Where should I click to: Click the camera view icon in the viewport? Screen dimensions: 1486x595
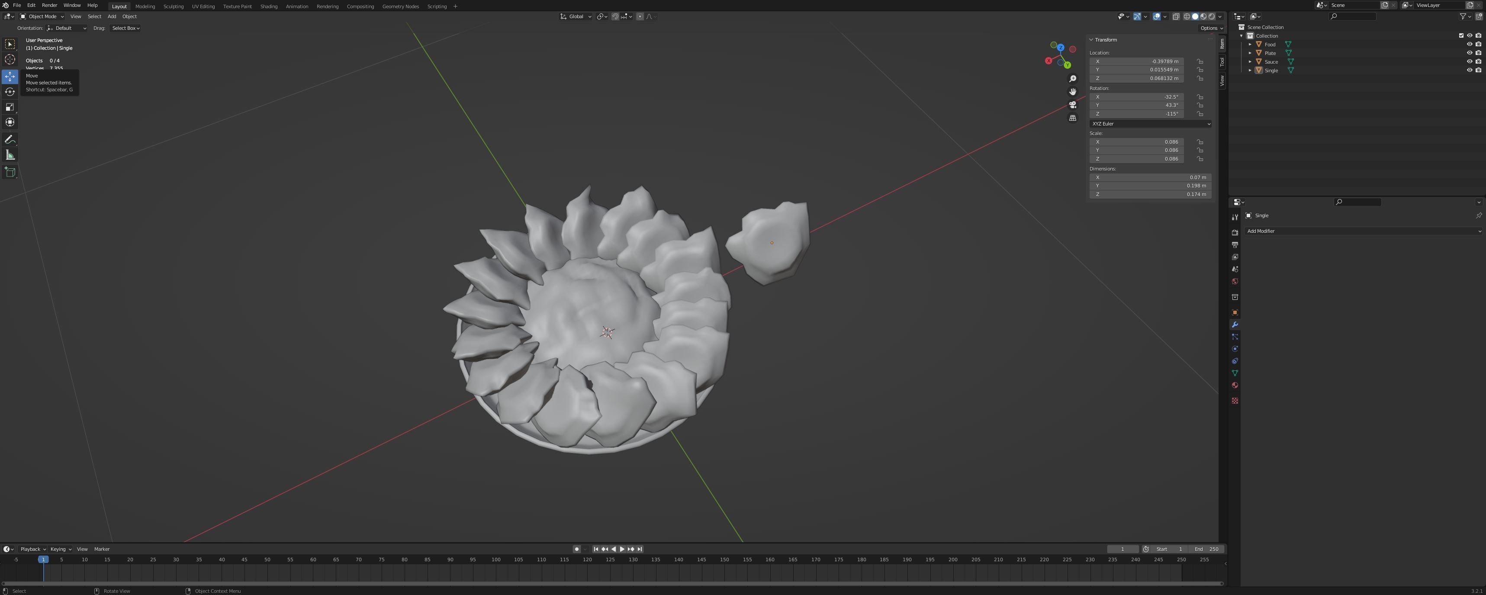[1072, 105]
